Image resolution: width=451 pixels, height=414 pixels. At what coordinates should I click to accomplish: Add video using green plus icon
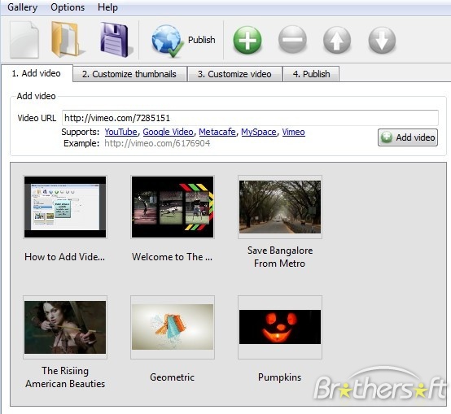[247, 40]
